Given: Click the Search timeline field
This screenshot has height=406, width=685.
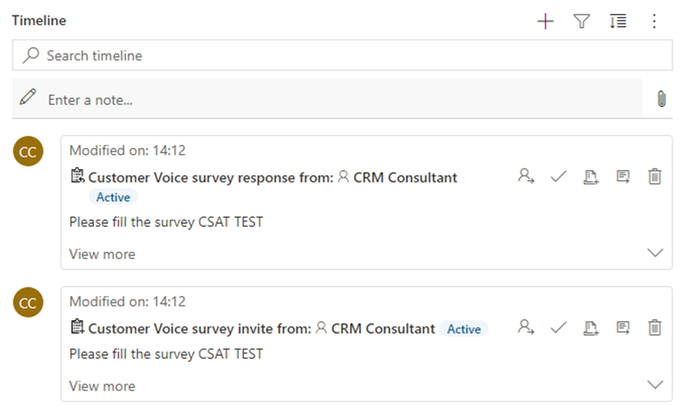Looking at the screenshot, I should [342, 55].
